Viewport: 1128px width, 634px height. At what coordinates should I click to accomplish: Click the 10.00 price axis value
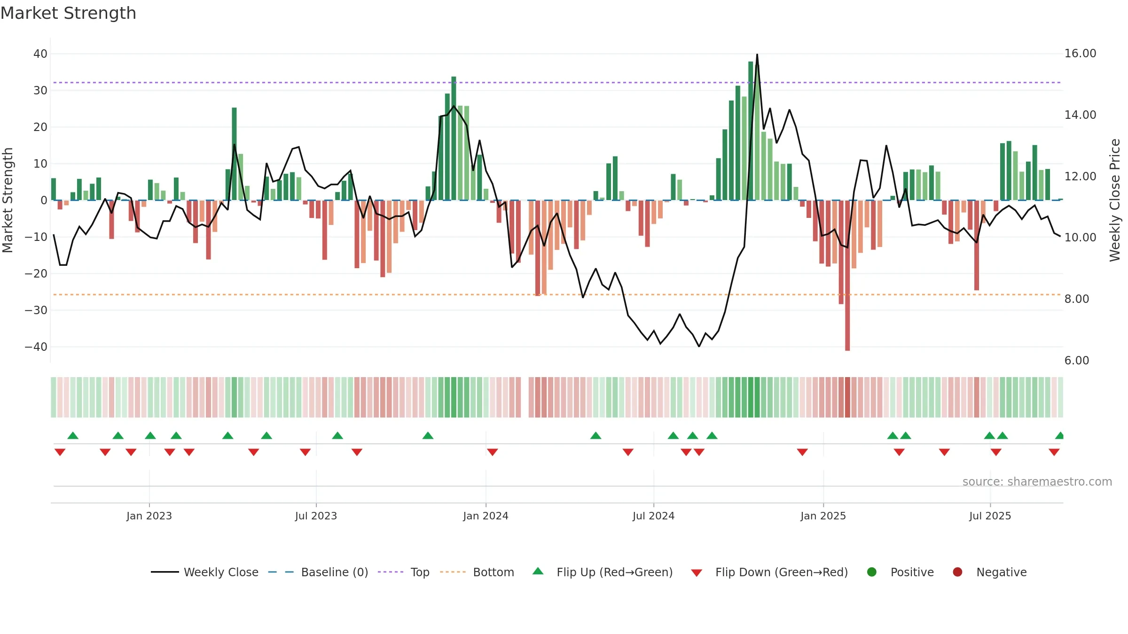coord(1080,237)
